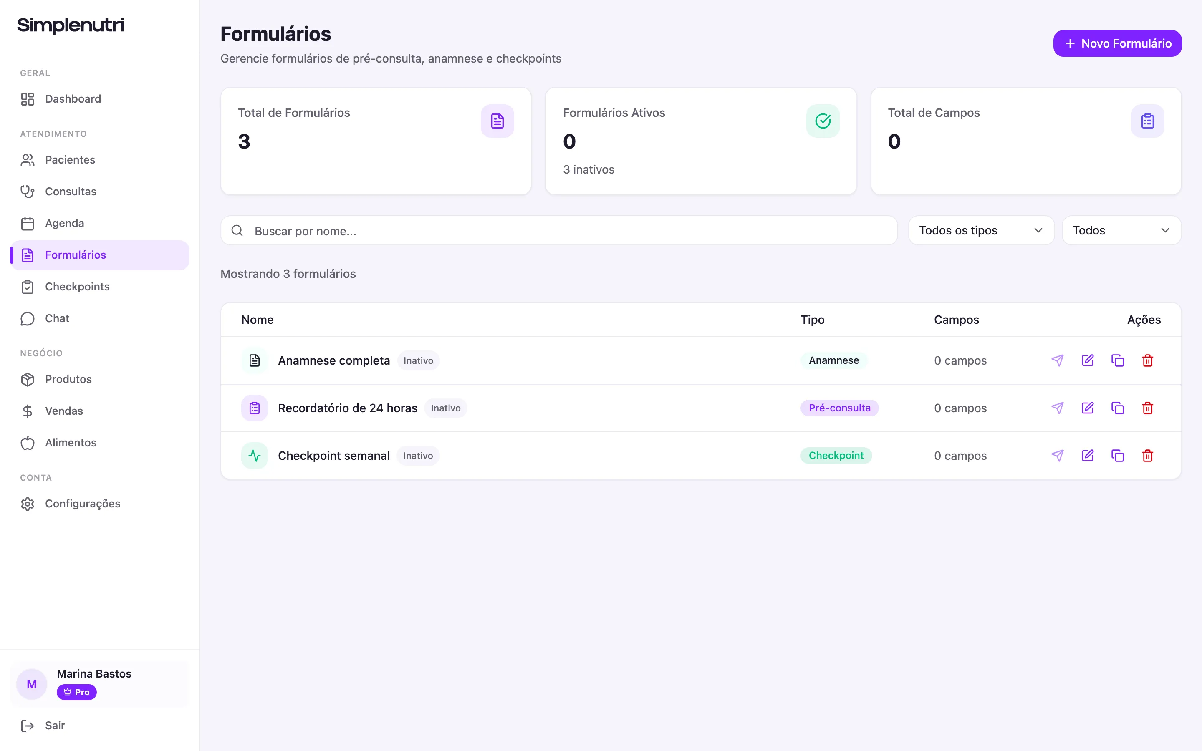1202x751 pixels.
Task: Duplicate the Anamnese completa form
Action: [x=1118, y=360]
